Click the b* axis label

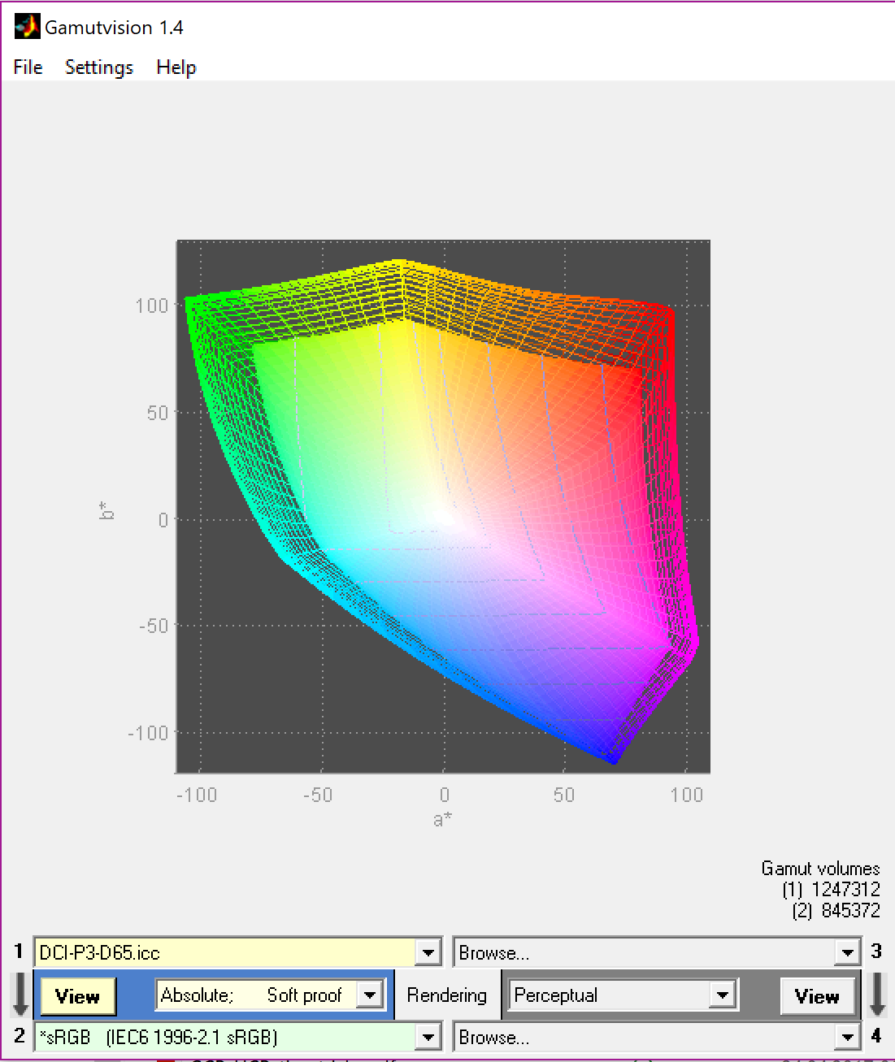106,510
